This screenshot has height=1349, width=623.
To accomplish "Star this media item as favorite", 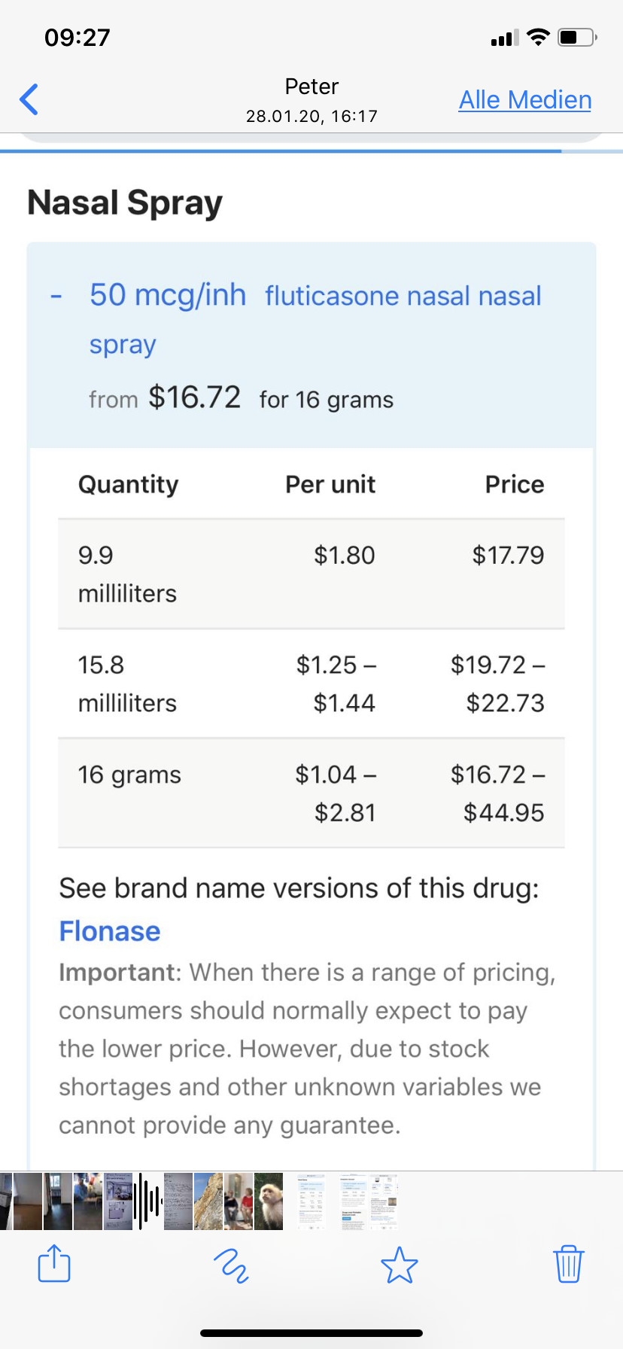I will click(399, 1265).
